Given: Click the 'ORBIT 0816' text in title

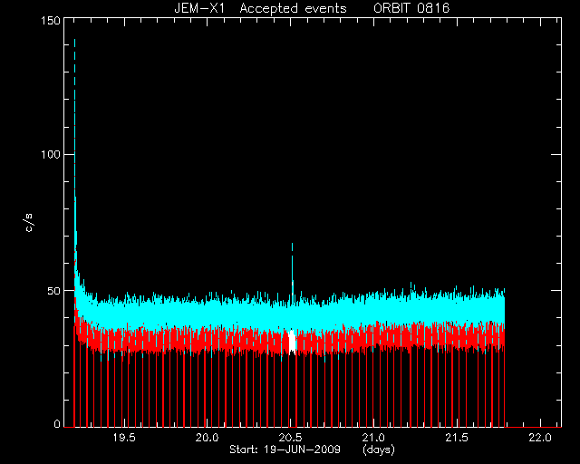Looking at the screenshot, I should [x=411, y=8].
